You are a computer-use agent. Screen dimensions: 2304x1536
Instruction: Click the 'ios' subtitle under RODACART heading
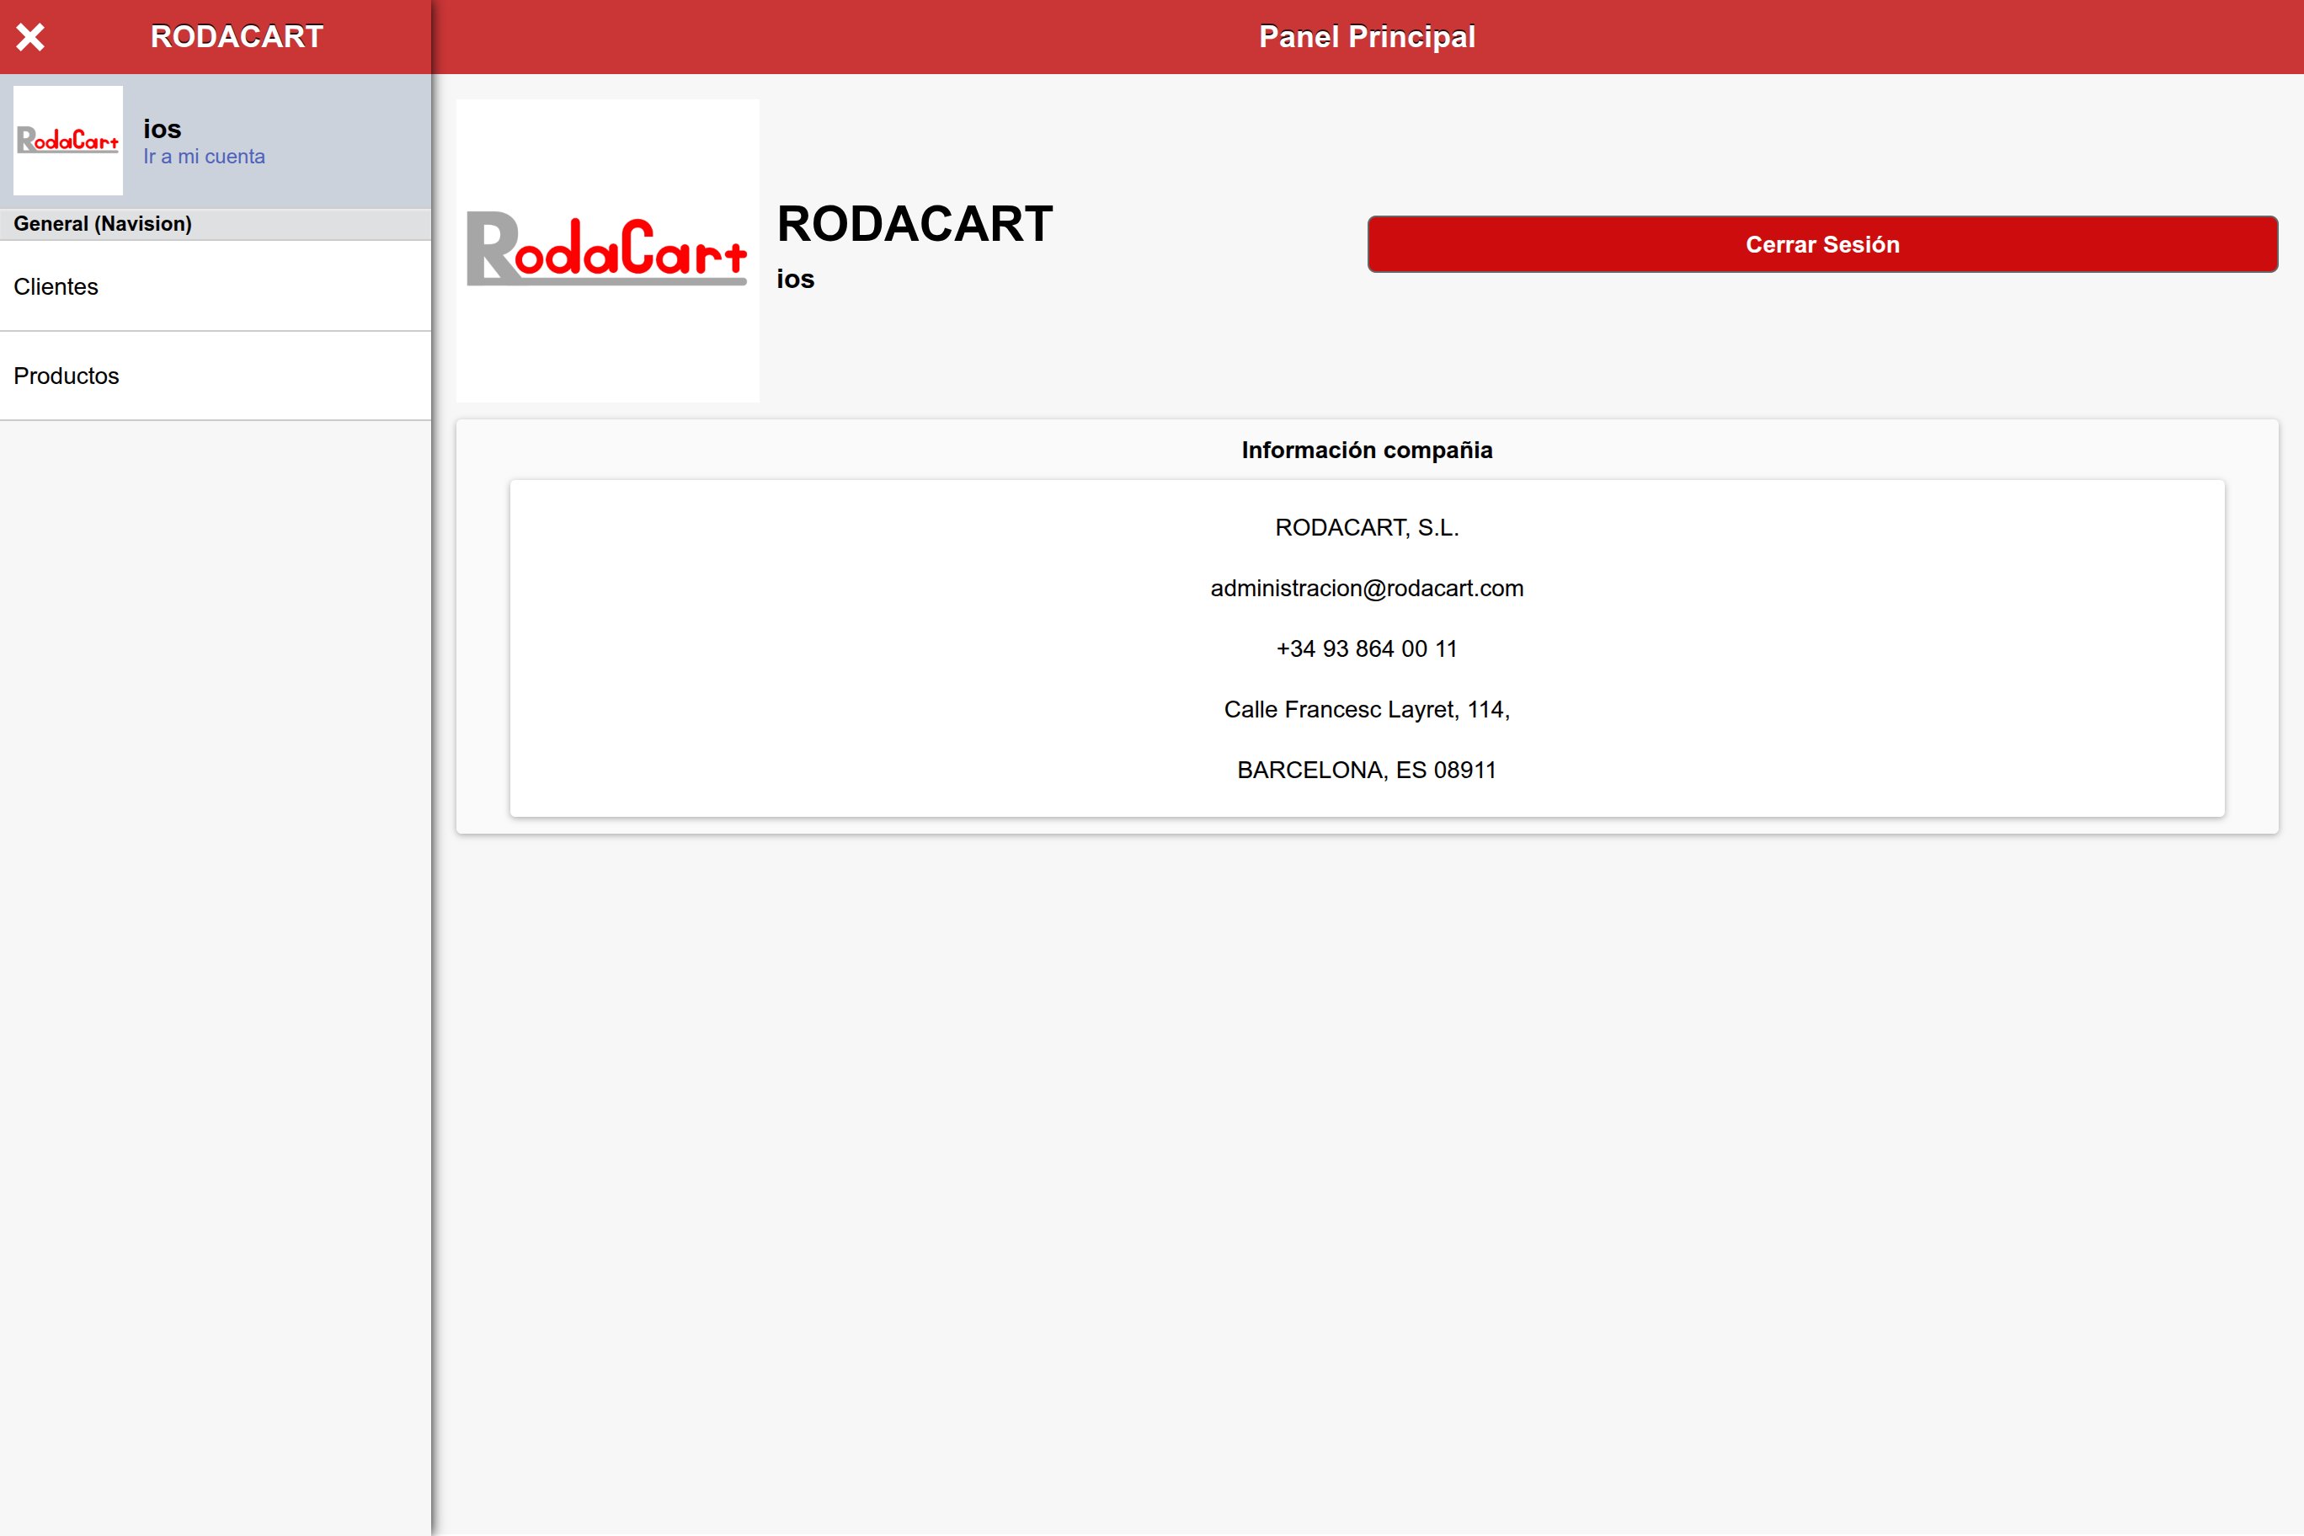tap(796, 280)
